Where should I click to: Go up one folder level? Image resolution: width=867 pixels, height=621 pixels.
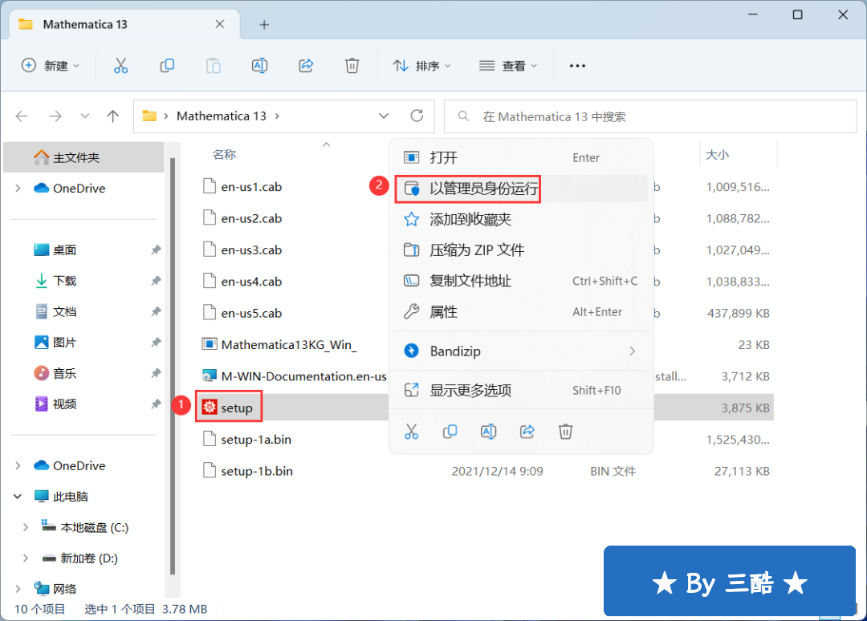(x=113, y=116)
